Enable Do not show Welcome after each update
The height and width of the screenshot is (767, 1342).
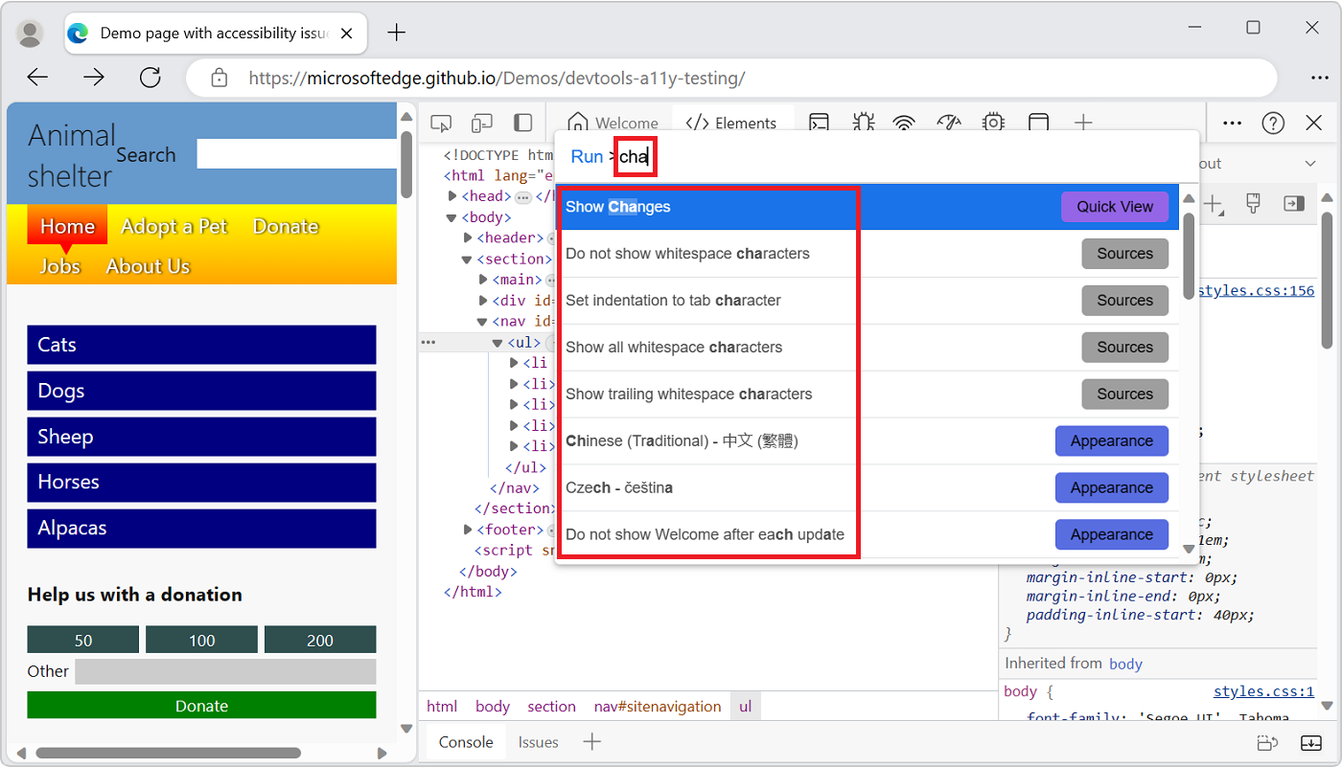coord(709,533)
